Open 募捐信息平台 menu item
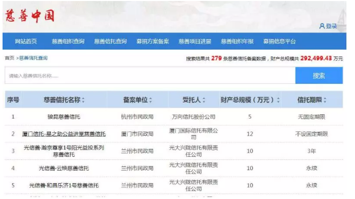The height and width of the screenshot is (199, 355). (x=280, y=41)
